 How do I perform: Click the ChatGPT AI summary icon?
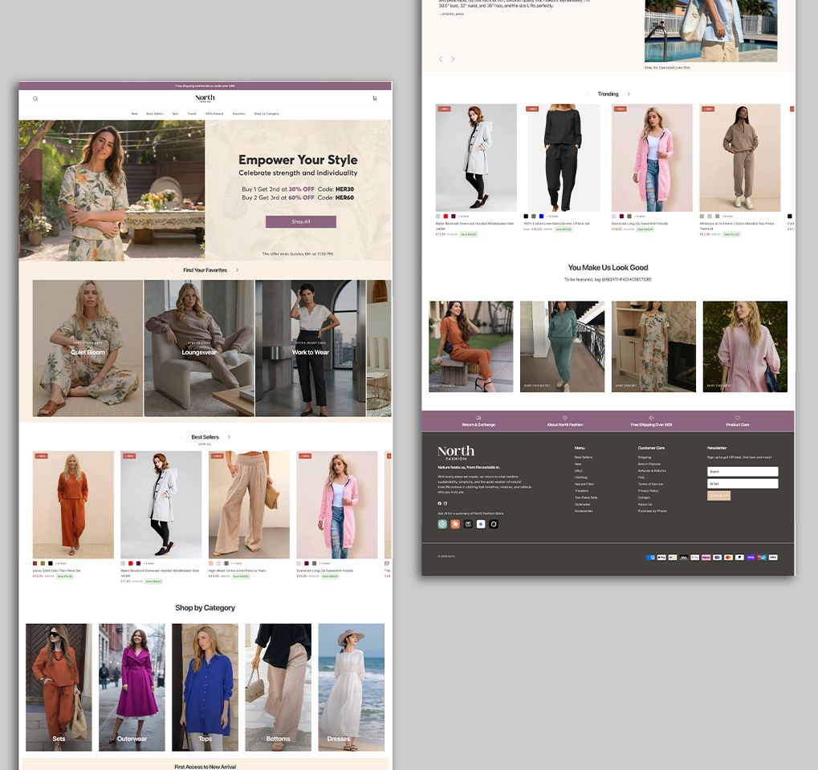point(442,524)
